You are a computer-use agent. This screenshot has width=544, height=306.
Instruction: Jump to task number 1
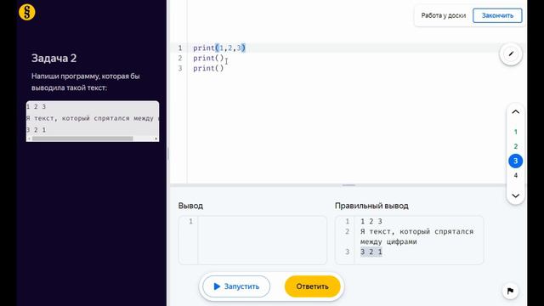(516, 132)
